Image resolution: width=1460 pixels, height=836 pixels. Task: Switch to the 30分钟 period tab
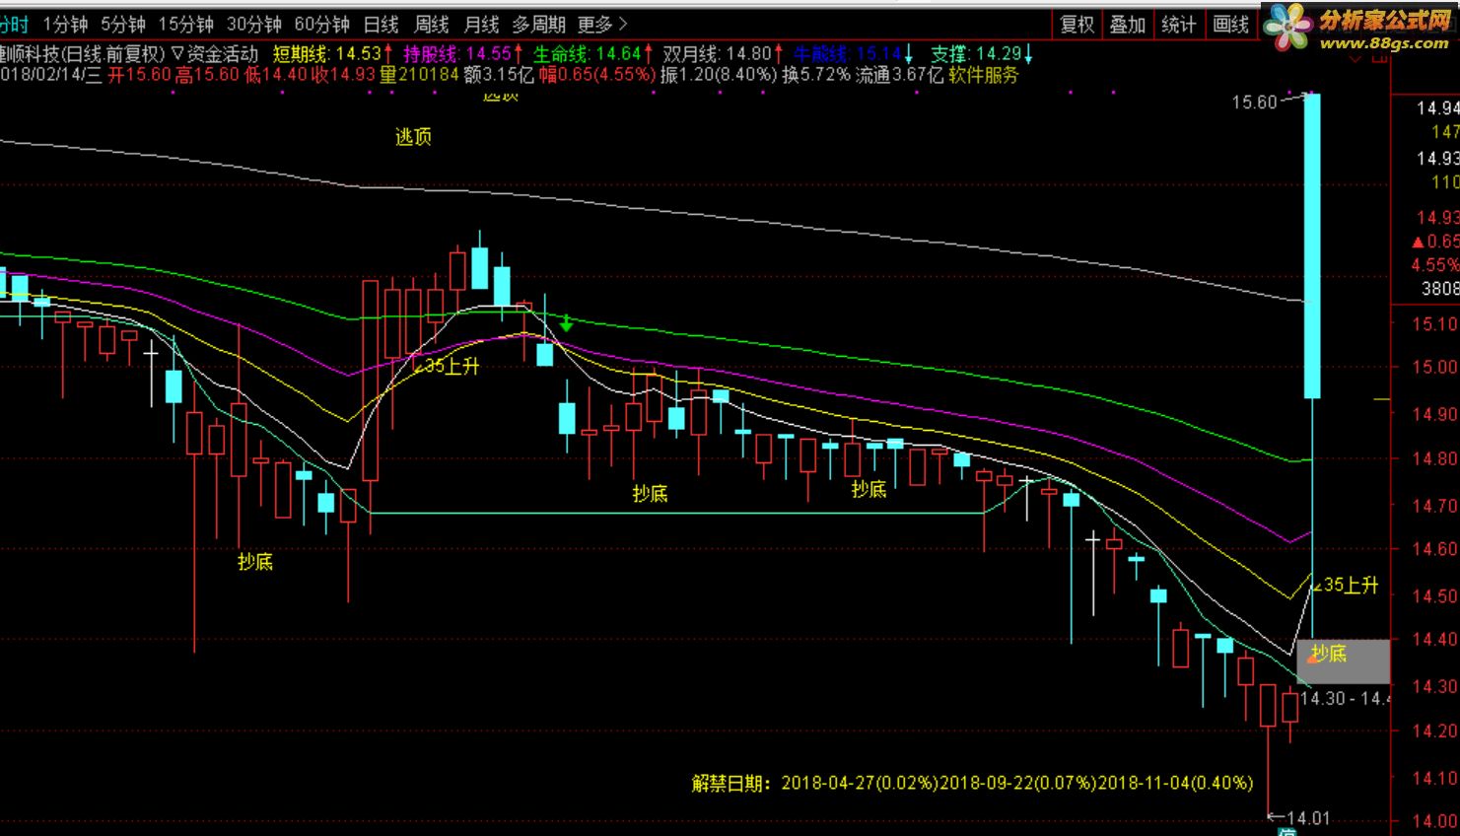pyautogui.click(x=253, y=25)
